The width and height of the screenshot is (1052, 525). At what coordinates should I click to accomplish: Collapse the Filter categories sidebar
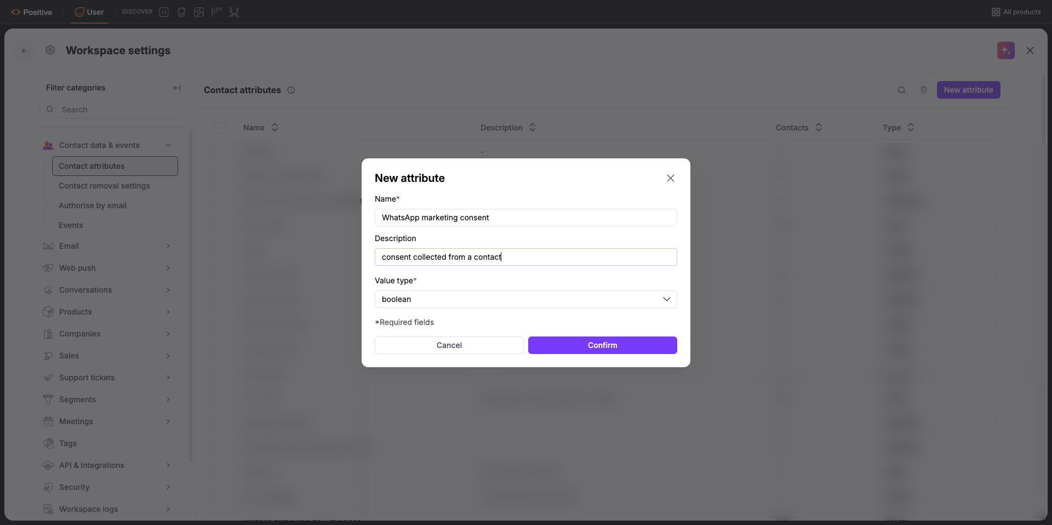[x=177, y=88]
